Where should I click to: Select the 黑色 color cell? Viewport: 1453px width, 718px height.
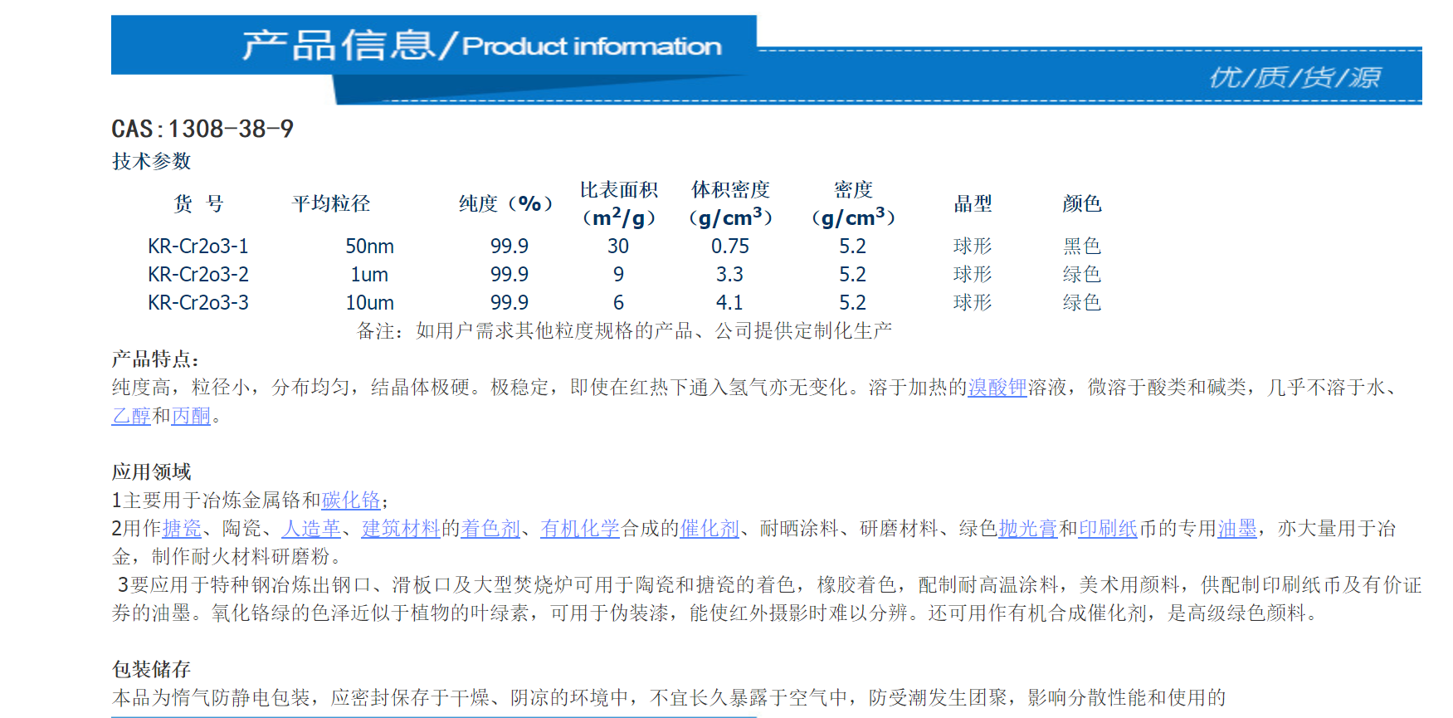(1082, 247)
